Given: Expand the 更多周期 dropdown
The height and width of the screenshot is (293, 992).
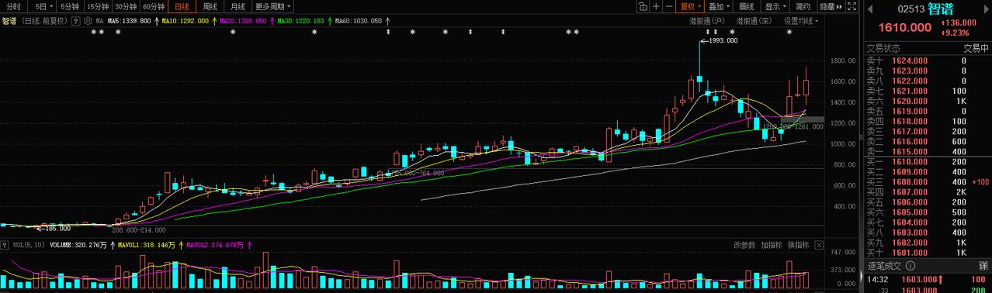Looking at the screenshot, I should [272, 6].
